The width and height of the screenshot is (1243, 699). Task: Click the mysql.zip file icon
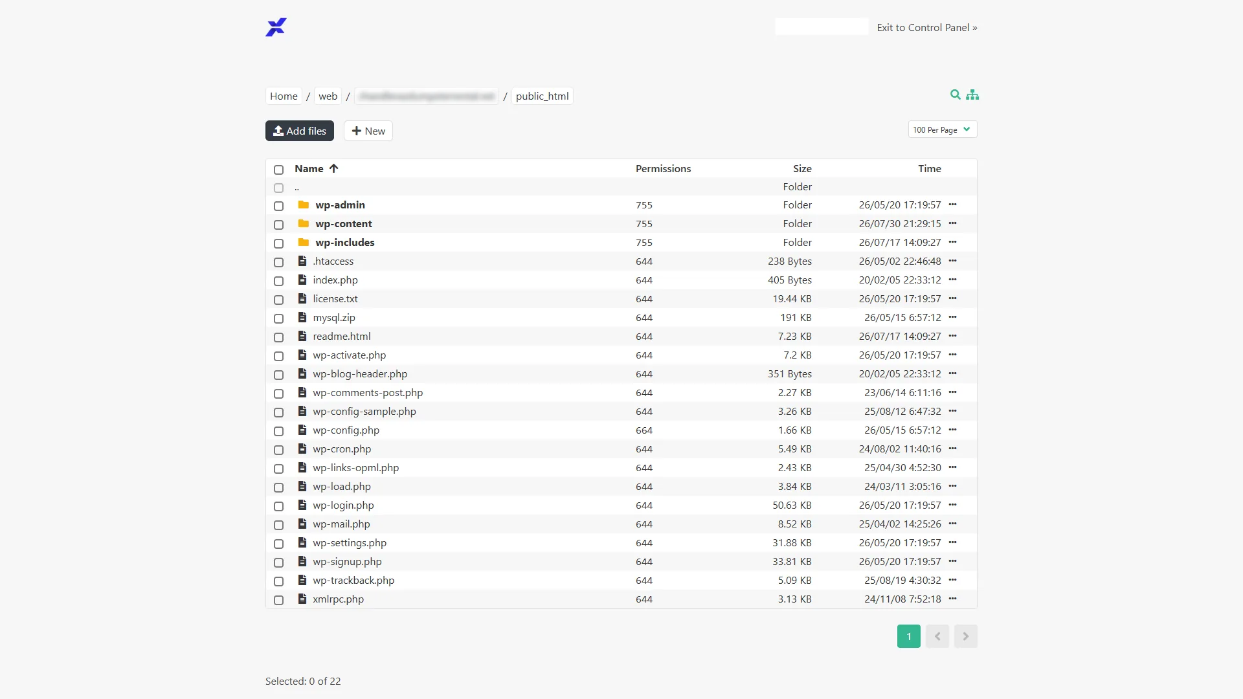coord(302,317)
